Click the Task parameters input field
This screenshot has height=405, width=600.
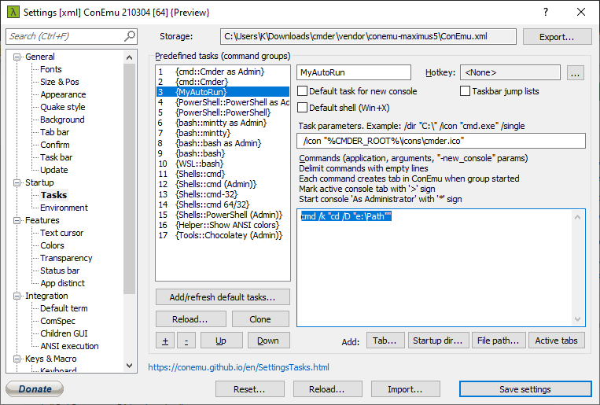tap(441, 141)
